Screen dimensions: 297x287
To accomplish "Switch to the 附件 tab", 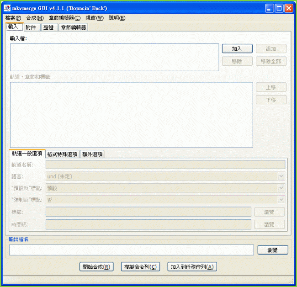I will click(31, 27).
